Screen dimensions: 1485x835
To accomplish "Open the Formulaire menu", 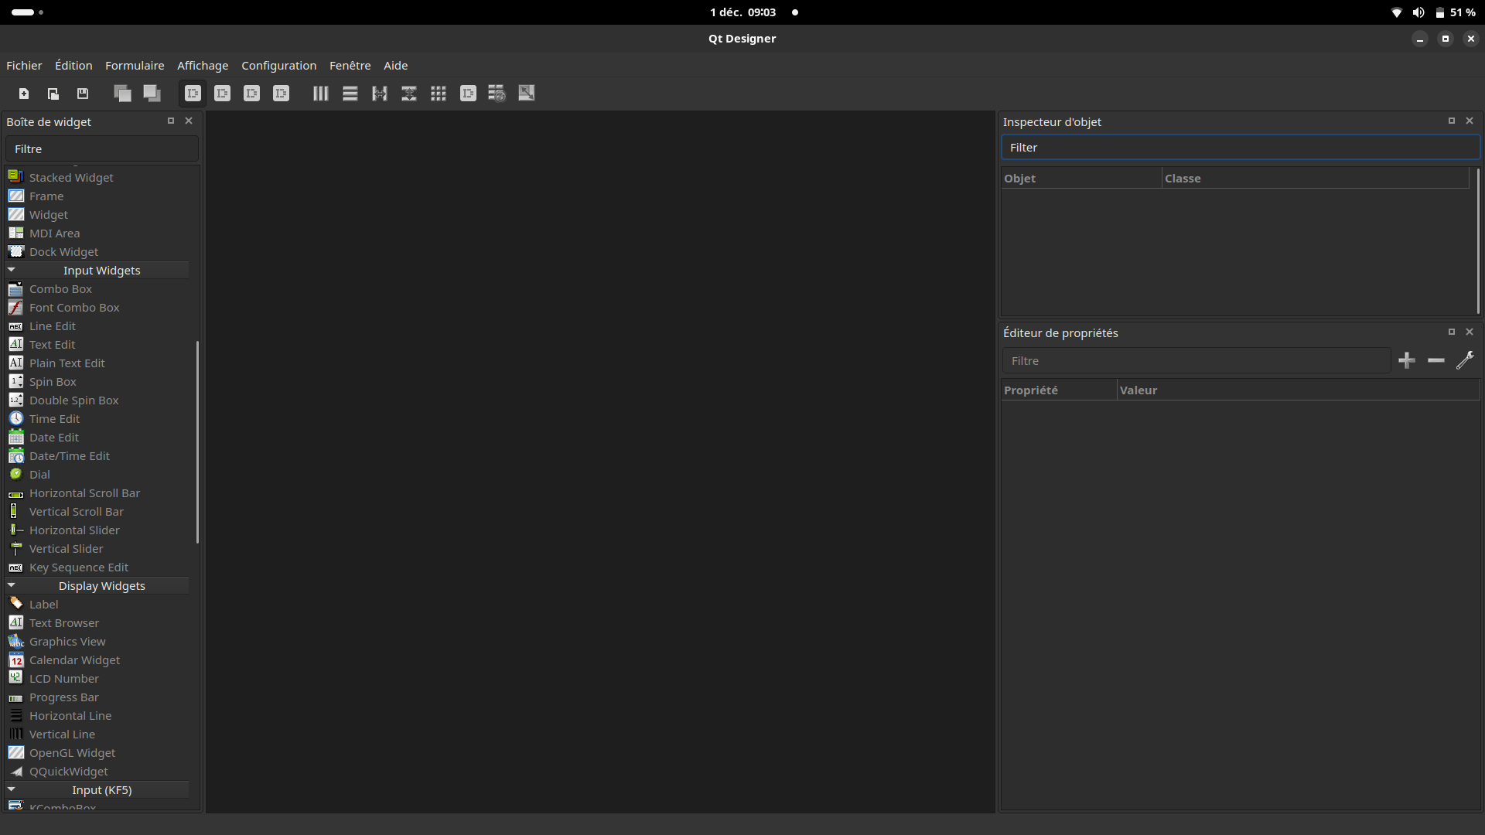I will (135, 66).
